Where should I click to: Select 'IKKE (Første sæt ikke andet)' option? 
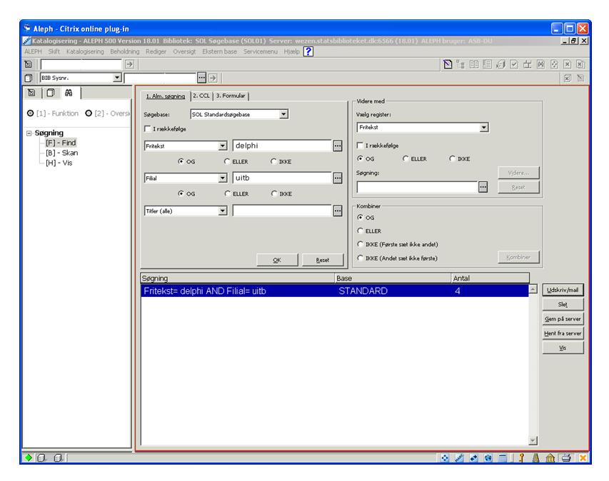[361, 245]
